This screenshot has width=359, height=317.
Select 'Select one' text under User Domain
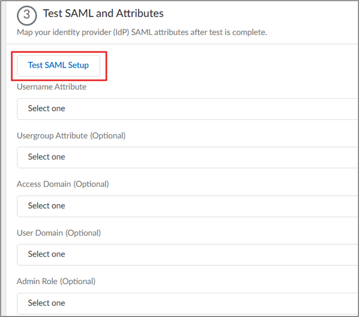tap(47, 254)
